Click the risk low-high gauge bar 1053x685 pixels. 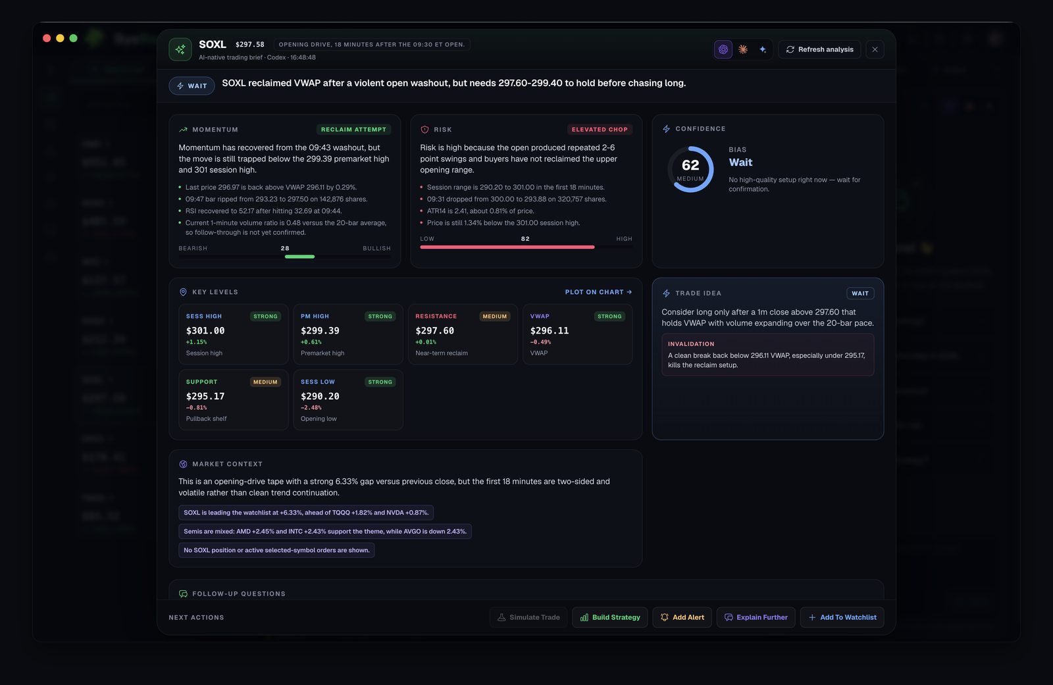(526, 247)
